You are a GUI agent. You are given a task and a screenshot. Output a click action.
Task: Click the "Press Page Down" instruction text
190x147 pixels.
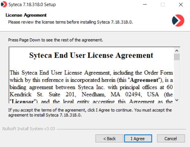point(55,40)
